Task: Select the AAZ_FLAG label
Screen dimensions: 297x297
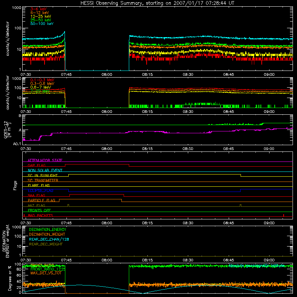Action: (x=36, y=205)
